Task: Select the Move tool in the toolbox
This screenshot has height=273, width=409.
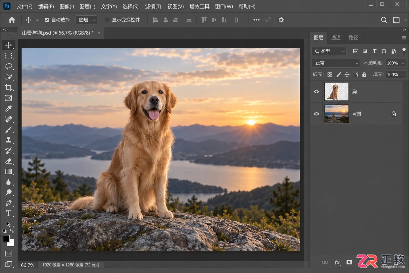Action: pyautogui.click(x=9, y=45)
